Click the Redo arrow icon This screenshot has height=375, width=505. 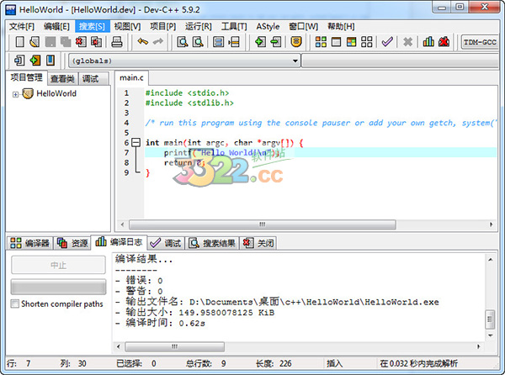click(x=158, y=42)
